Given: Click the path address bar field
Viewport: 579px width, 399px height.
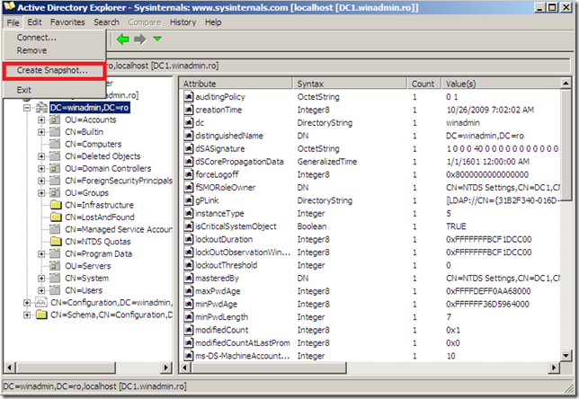Looking at the screenshot, I should point(337,66).
